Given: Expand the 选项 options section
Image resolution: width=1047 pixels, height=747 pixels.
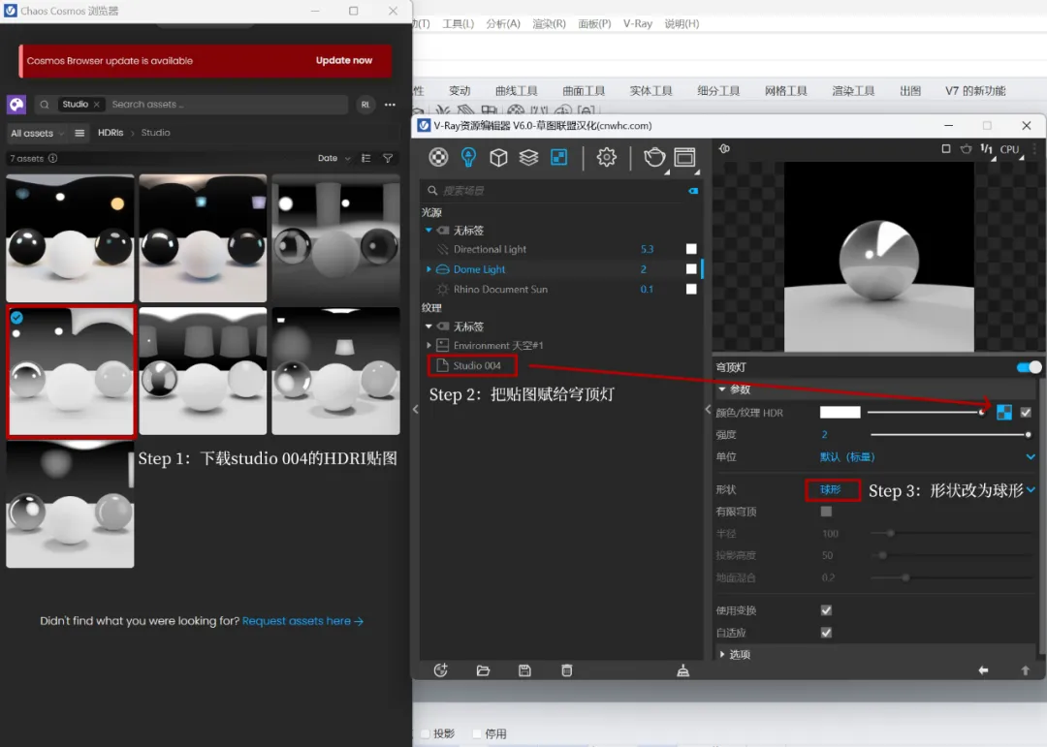Looking at the screenshot, I should pos(735,654).
